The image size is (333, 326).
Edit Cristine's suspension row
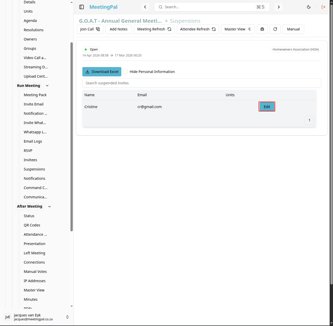coord(267,107)
